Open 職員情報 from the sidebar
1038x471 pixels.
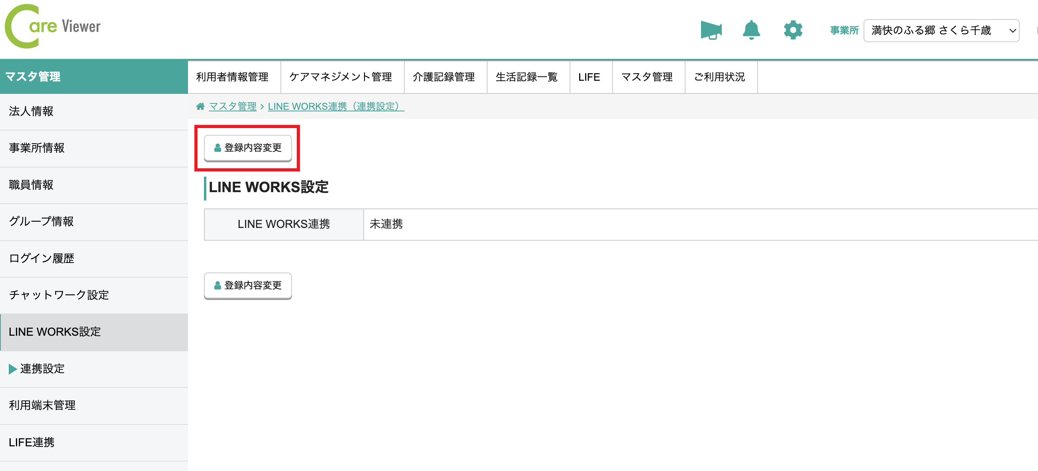(x=31, y=185)
